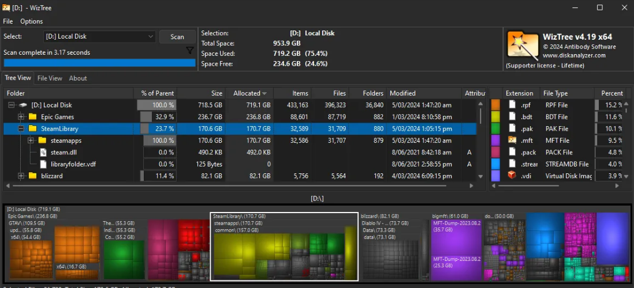Sort by the Folders column header
This screenshot has height=288, width=634.
point(368,93)
